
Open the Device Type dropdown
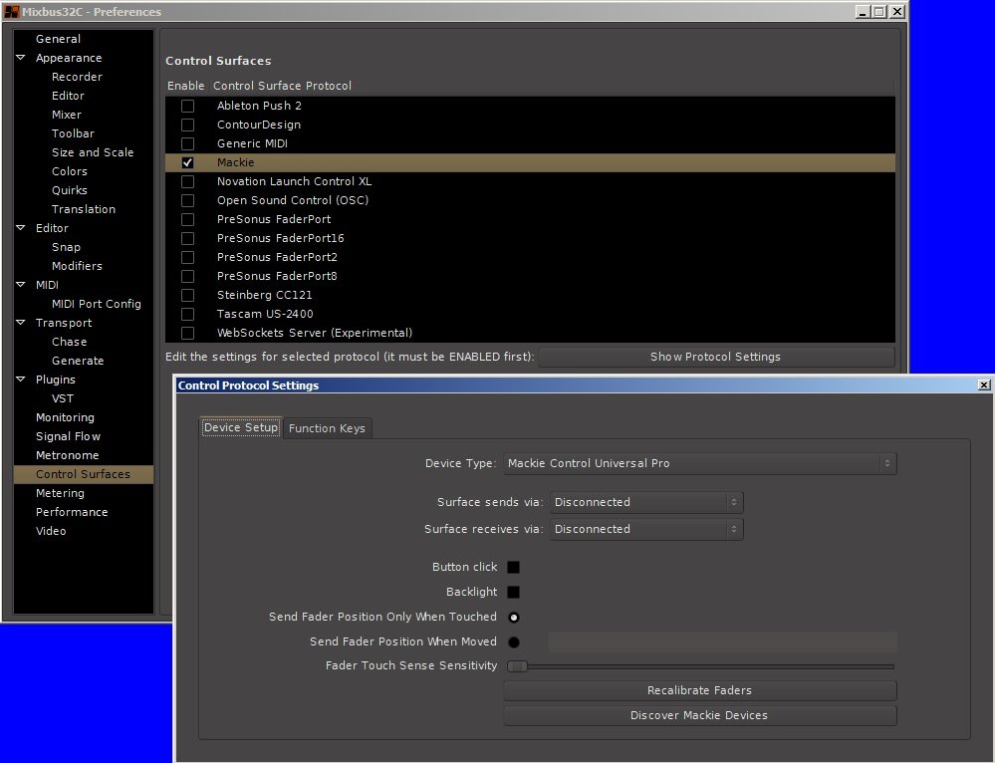[x=699, y=463]
